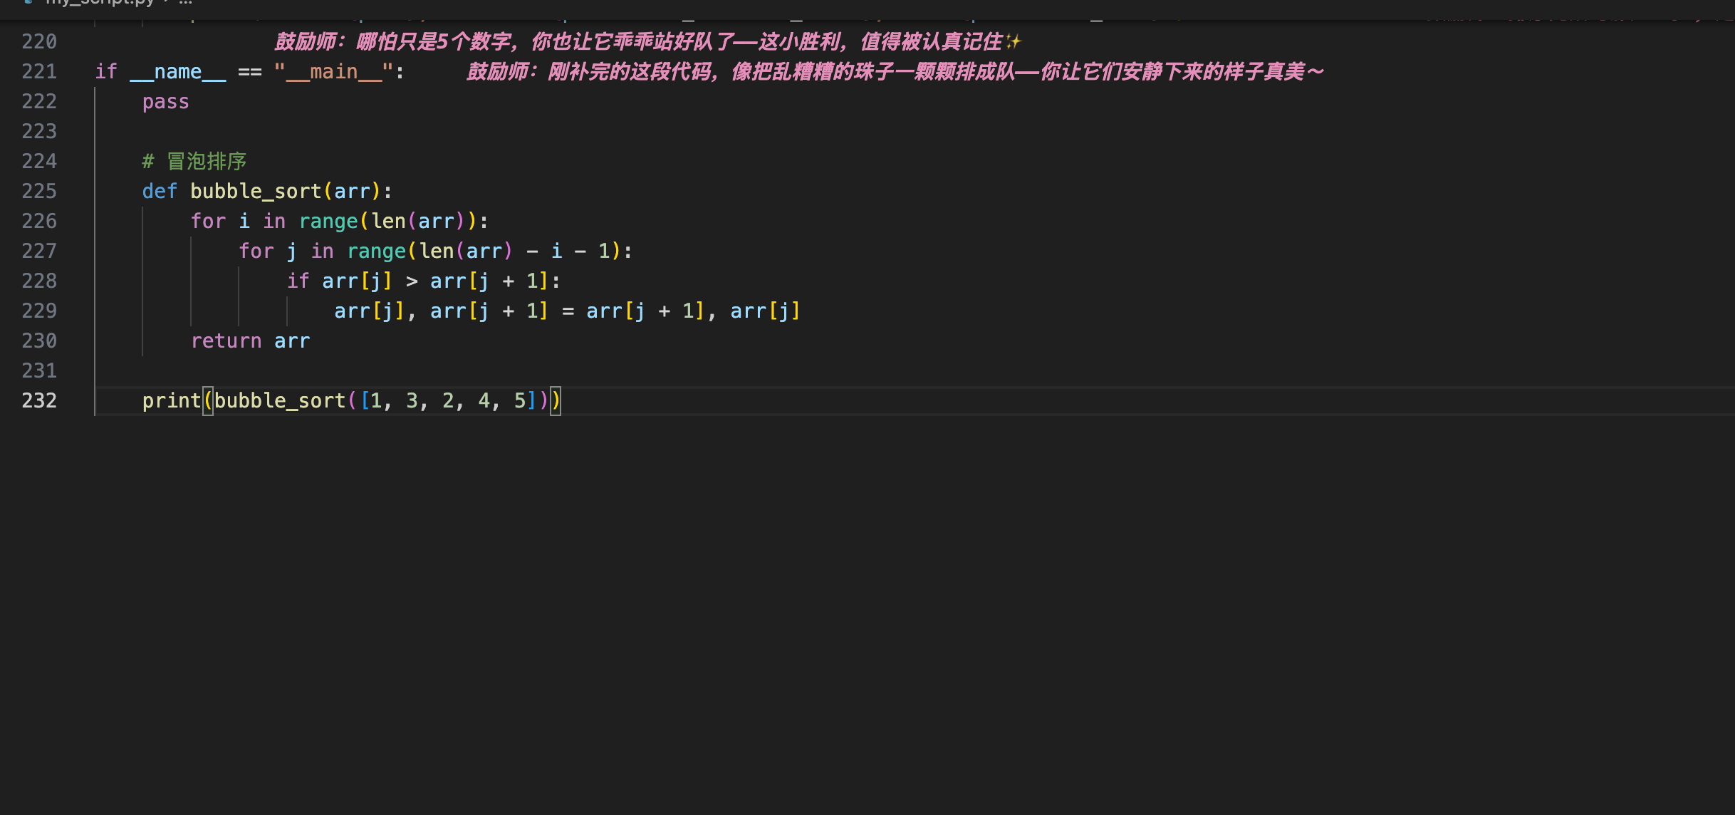Click line number 222 in the gutter
1735x815 pixels.
click(x=39, y=101)
